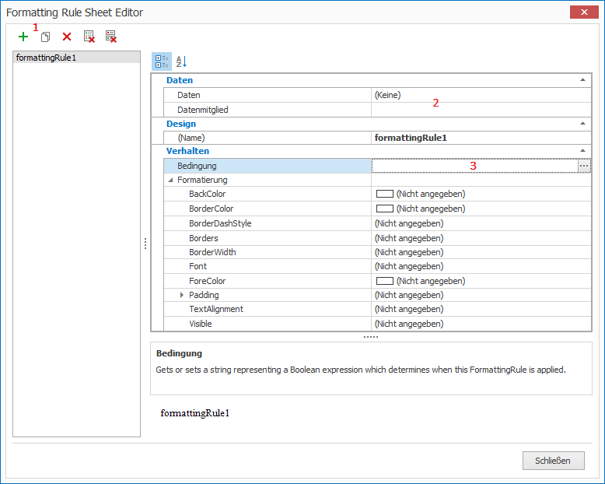The image size is (605, 484).
Task: Click the clone formatting rule icon
Action: tap(45, 37)
